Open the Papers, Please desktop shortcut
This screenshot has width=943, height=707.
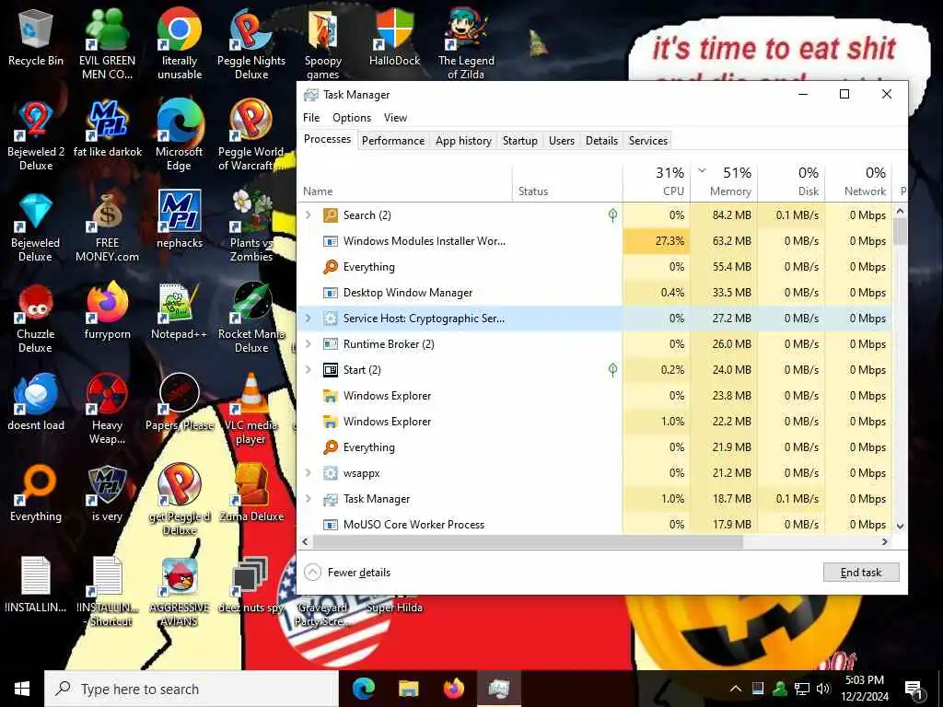point(180,403)
